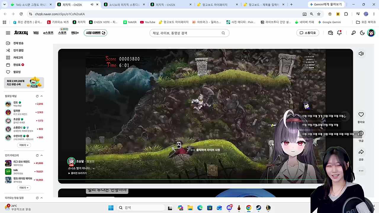Collapse the 다가오는 방송 일정 section
This screenshot has height=213, width=379.
tap(41, 198)
